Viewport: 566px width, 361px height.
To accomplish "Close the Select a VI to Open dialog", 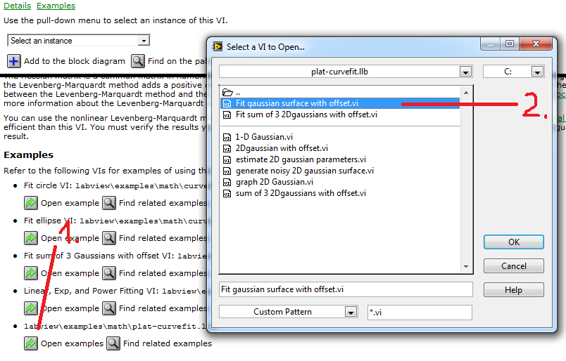I will (536, 44).
